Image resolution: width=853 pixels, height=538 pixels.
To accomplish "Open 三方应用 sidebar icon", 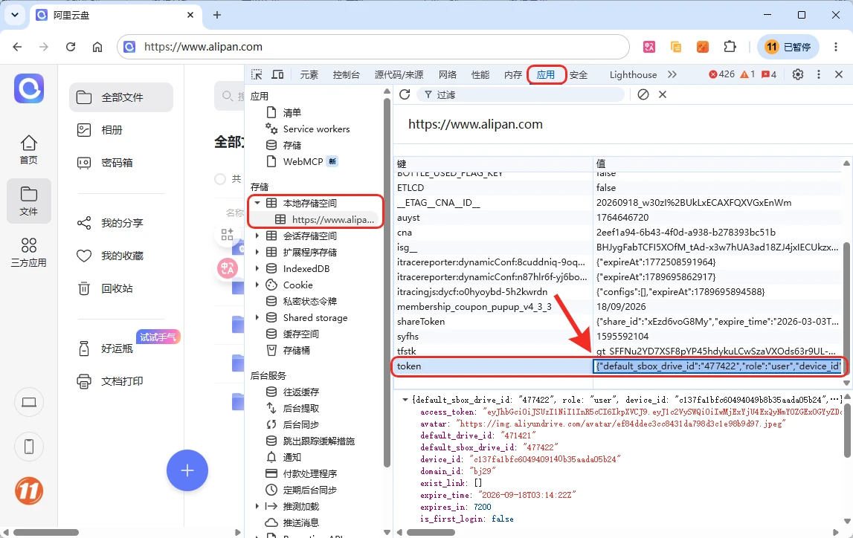I will click(29, 253).
